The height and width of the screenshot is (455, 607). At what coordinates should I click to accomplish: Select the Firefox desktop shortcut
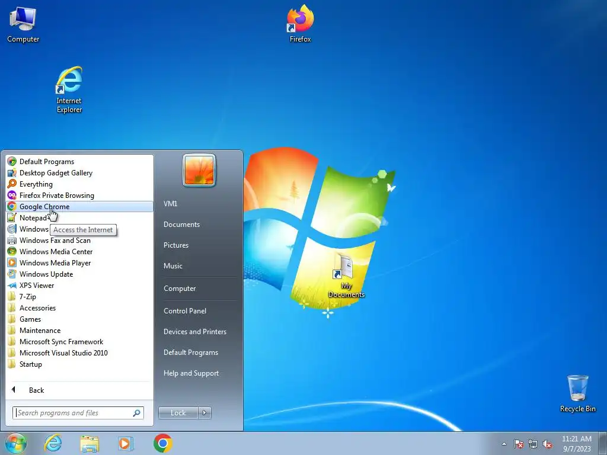(301, 24)
